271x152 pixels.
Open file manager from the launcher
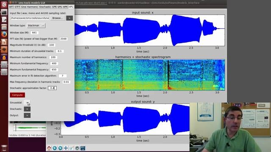pyautogui.click(x=4, y=27)
